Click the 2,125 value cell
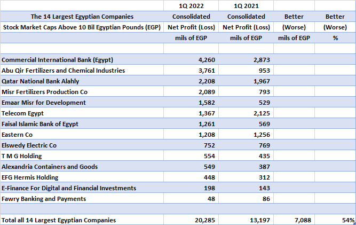The height and width of the screenshot is (225, 356). click(x=246, y=113)
